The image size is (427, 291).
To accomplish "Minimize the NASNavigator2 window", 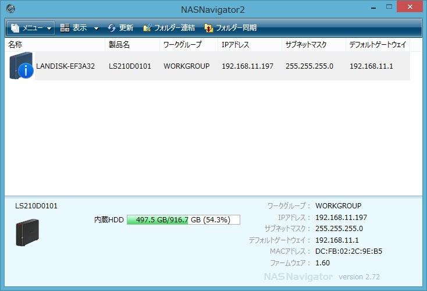I will 373,8.
